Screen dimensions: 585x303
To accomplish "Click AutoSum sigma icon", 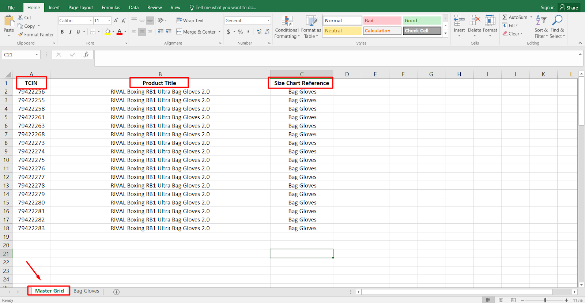I will pos(505,17).
